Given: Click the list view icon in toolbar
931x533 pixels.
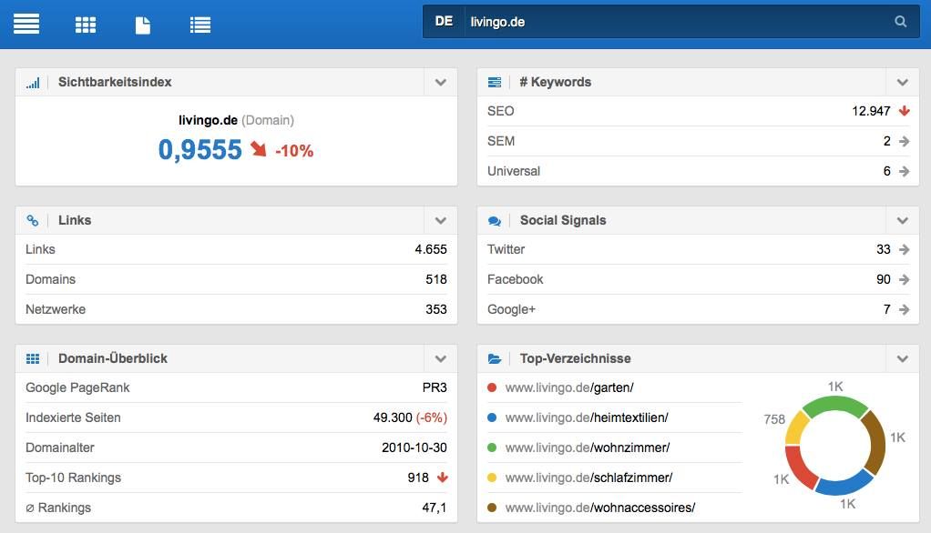Looking at the screenshot, I should (200, 25).
